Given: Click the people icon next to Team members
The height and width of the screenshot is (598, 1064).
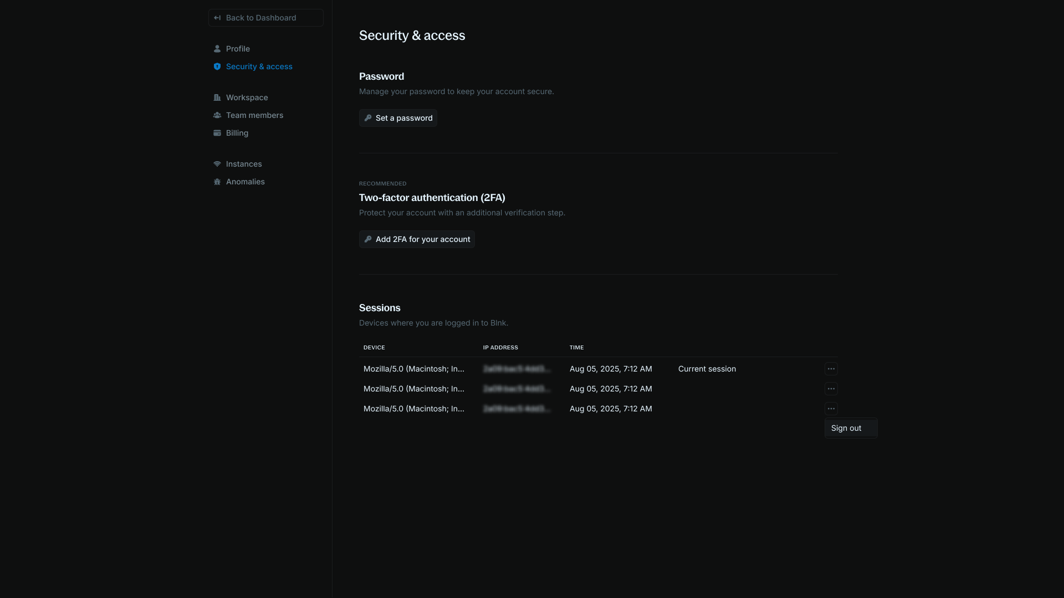Looking at the screenshot, I should 217,115.
